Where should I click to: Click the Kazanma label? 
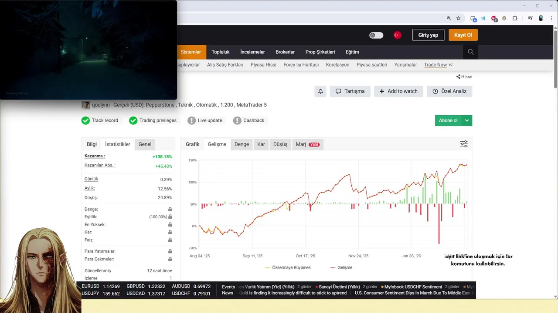(95, 156)
